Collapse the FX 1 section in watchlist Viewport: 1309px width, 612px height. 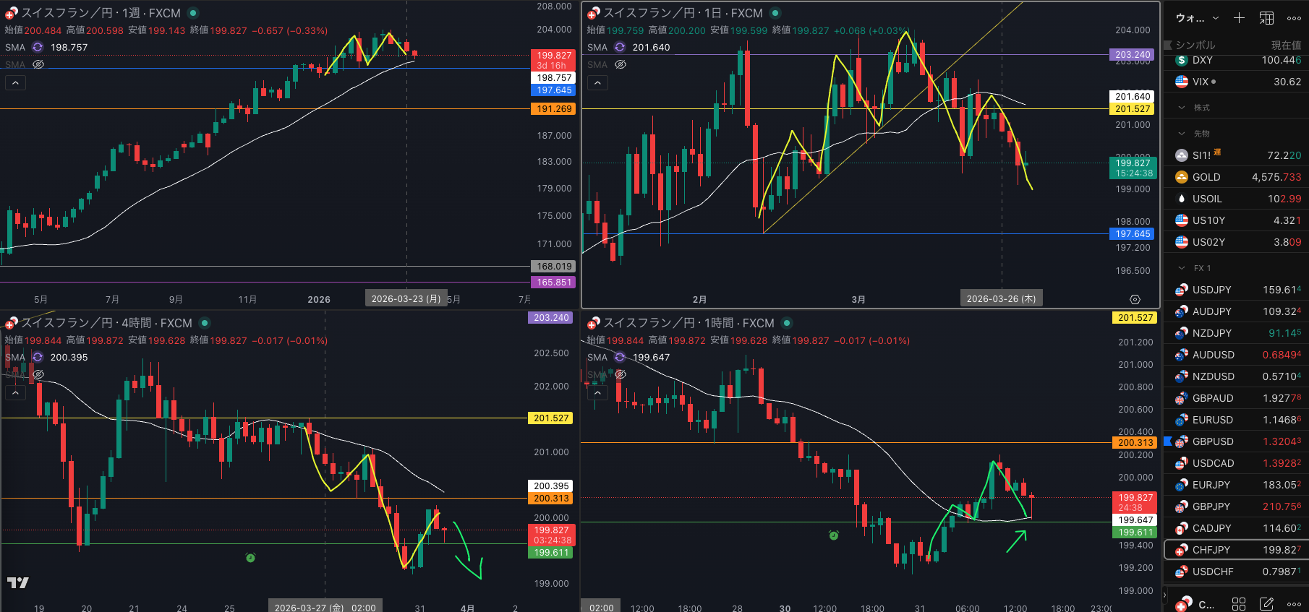pos(1182,268)
